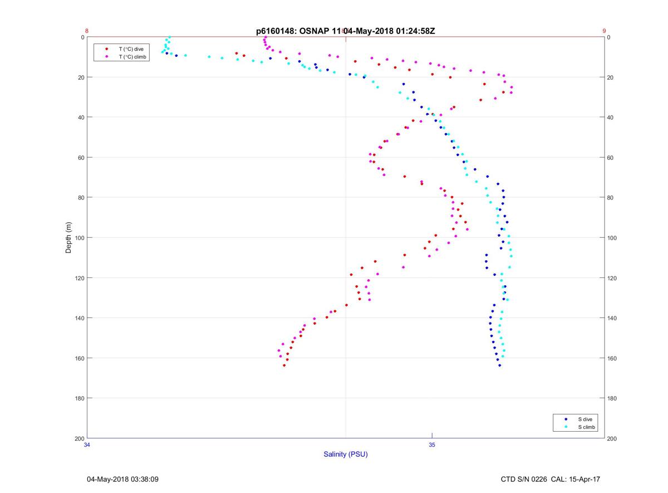Screen dimensions: 668x493
Task: Click the right depth axis label 20
Action: [611, 77]
